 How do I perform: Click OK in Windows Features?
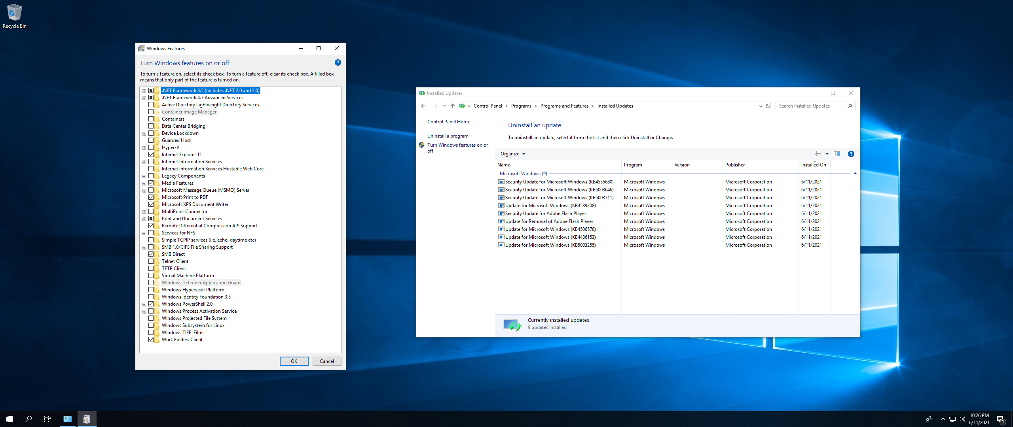(294, 361)
